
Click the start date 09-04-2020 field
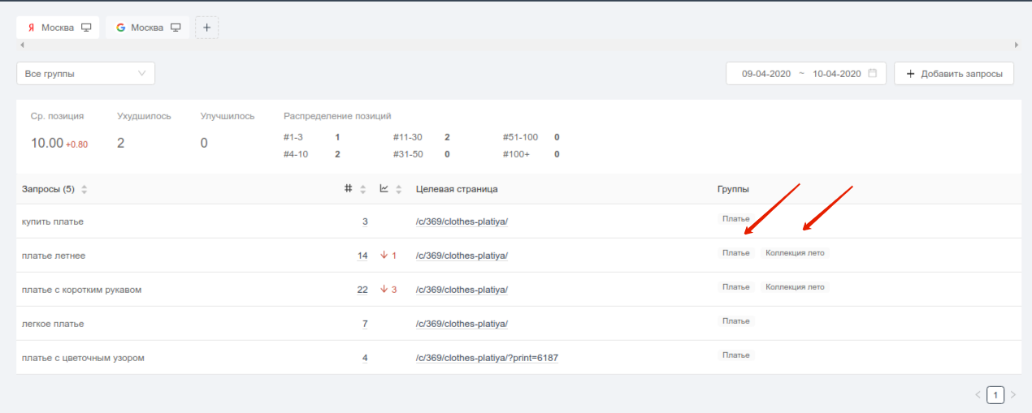click(765, 74)
